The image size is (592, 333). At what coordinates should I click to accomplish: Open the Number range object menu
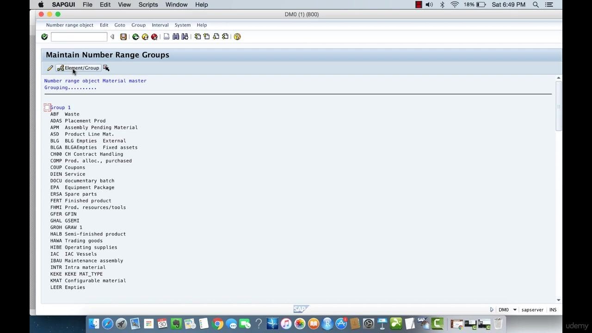point(69,25)
